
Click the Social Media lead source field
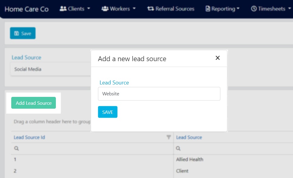51,69
